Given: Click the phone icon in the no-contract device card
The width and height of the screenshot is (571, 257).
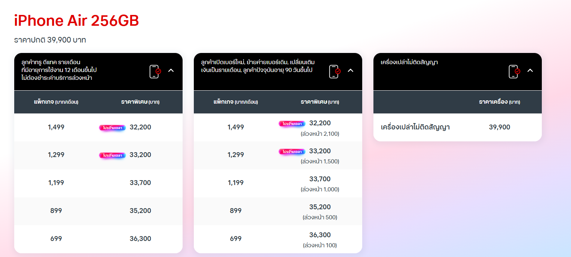Looking at the screenshot, I should point(514,71).
